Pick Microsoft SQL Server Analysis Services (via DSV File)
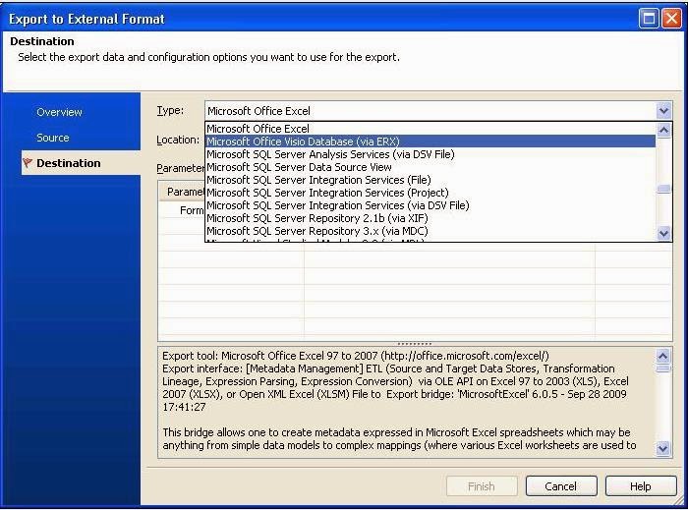Screen dimensions: 688x510 (x=430, y=154)
